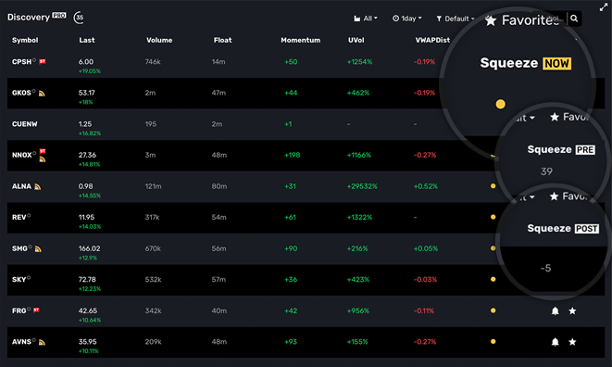Viewport: 612px width, 367px height.
Task: Open the NNOX symbol row
Action: (x=306, y=156)
